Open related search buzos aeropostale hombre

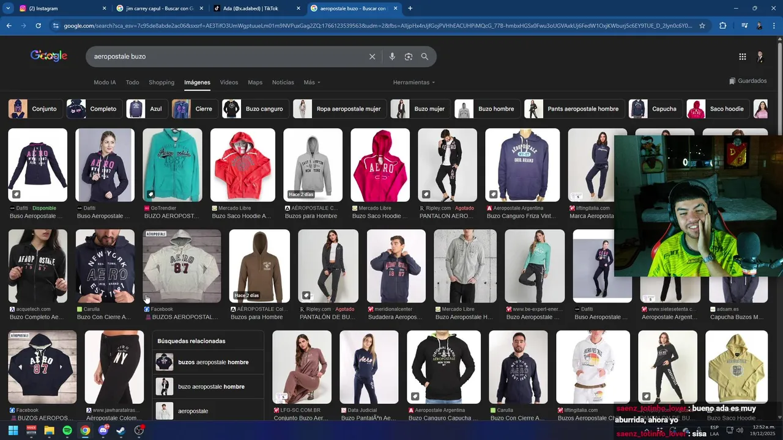pos(209,362)
